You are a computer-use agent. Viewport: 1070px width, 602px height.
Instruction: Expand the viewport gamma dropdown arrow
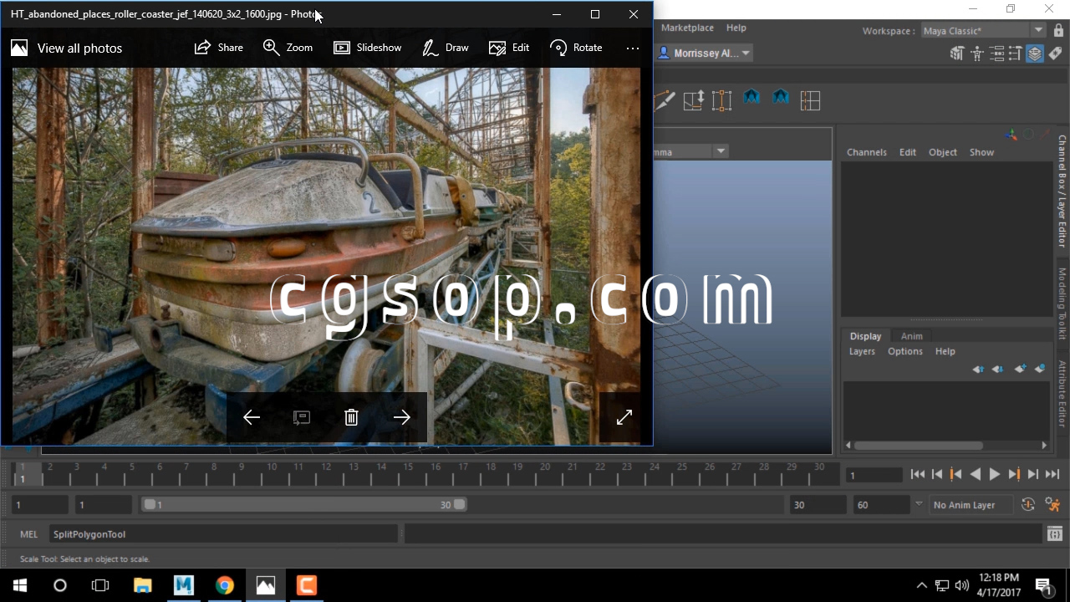[x=720, y=151]
